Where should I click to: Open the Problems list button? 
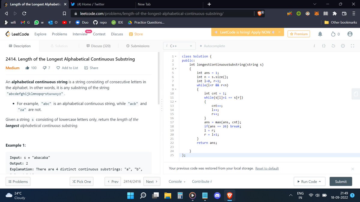[x=18, y=182]
